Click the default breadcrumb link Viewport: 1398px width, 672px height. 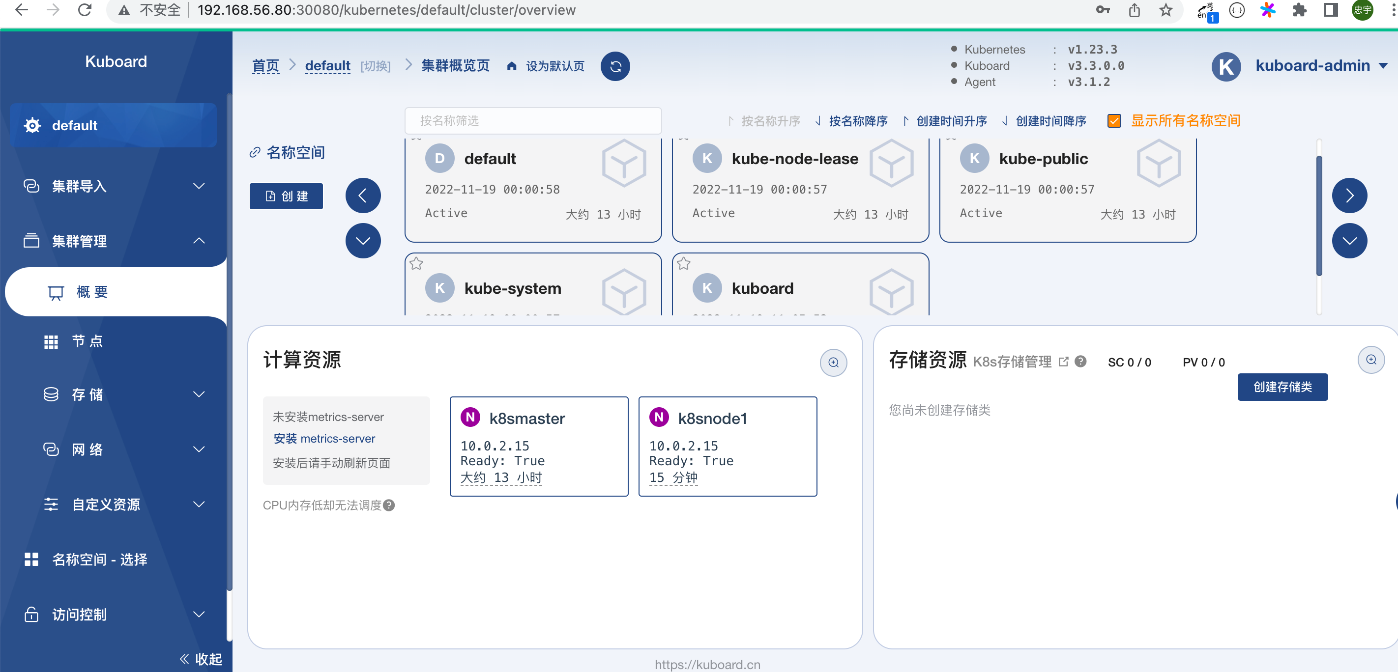pos(327,66)
